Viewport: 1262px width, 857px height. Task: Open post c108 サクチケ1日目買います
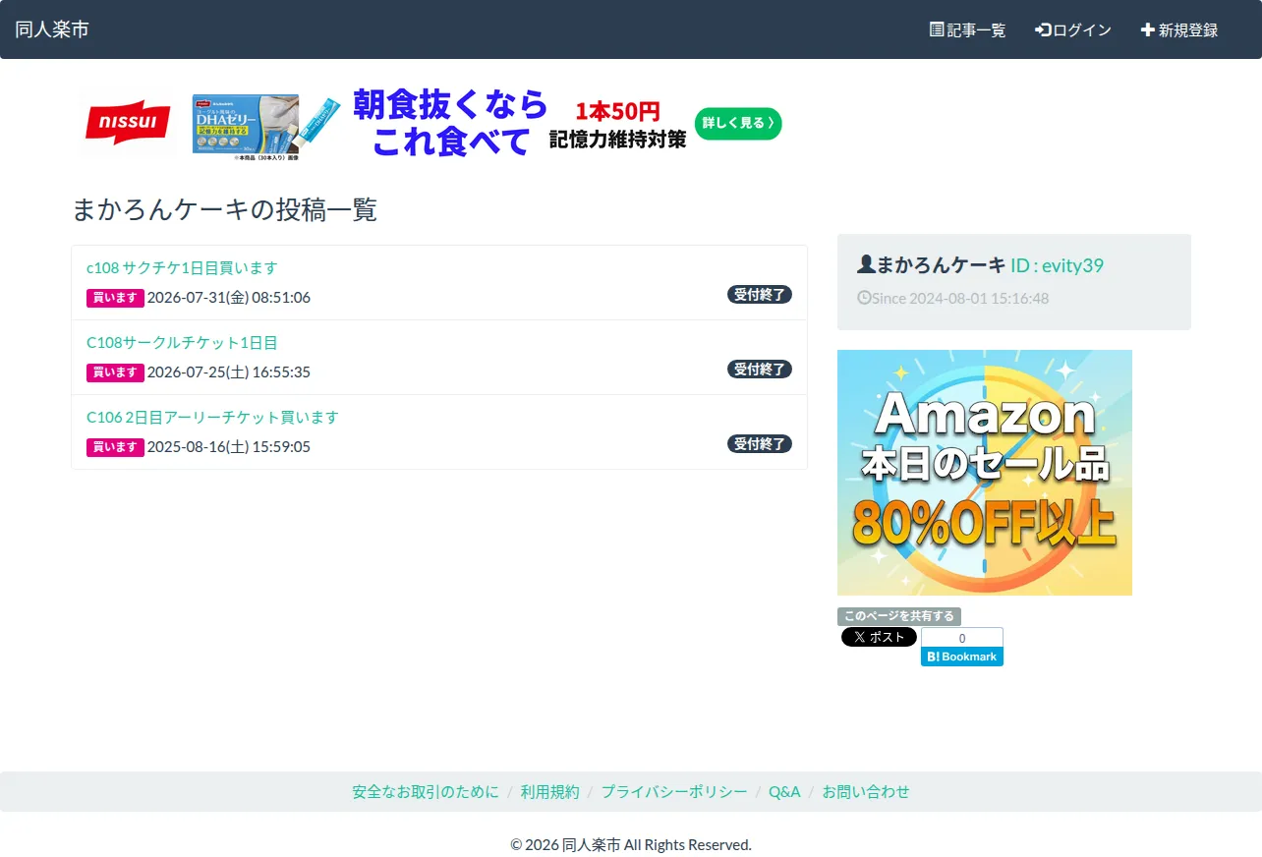(x=182, y=267)
